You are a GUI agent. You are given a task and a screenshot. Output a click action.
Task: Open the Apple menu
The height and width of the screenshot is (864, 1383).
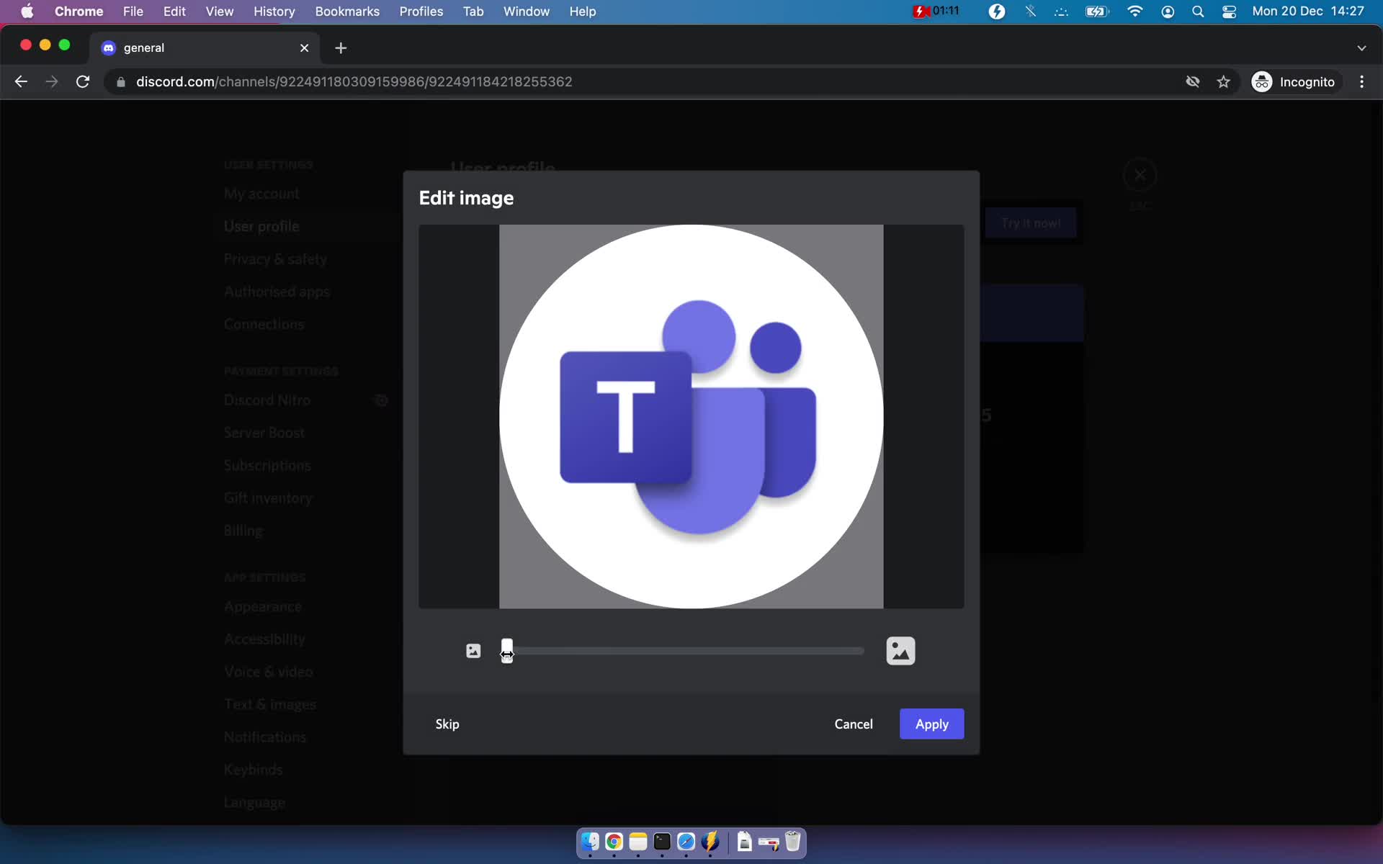tap(27, 11)
